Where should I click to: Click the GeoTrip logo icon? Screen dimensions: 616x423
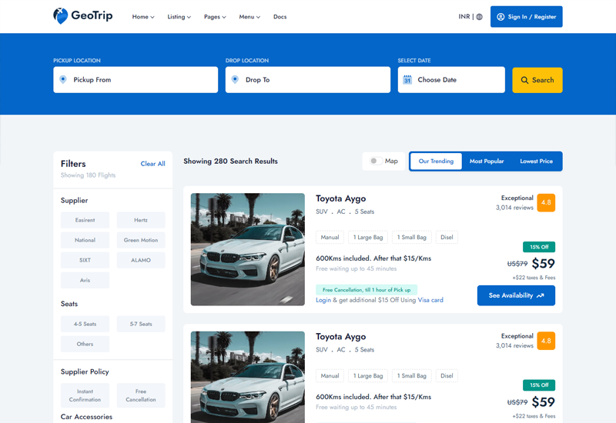[x=60, y=16]
